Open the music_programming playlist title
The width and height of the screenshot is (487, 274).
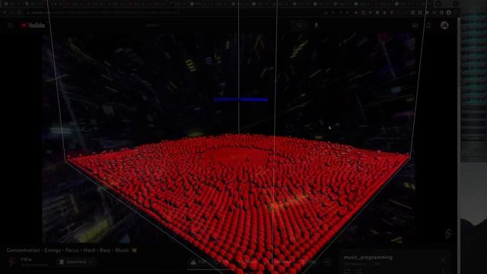coord(368,257)
